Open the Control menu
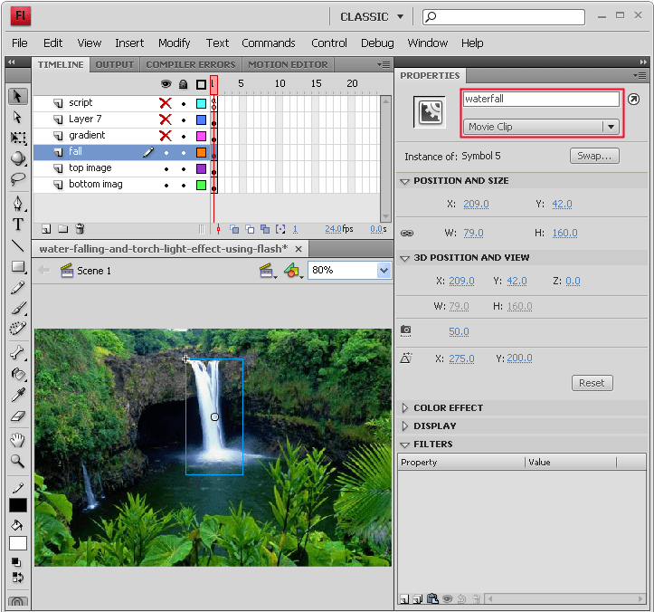654x612 pixels. [x=329, y=43]
